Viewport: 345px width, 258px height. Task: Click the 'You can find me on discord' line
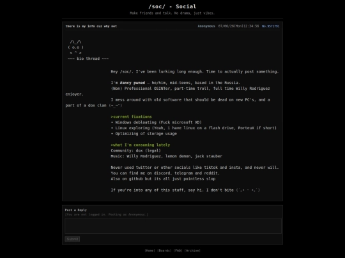pos(165,173)
